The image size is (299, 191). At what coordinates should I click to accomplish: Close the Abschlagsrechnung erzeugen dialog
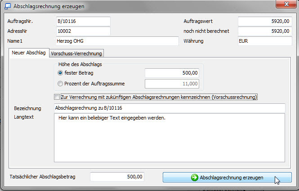[x=282, y=5]
